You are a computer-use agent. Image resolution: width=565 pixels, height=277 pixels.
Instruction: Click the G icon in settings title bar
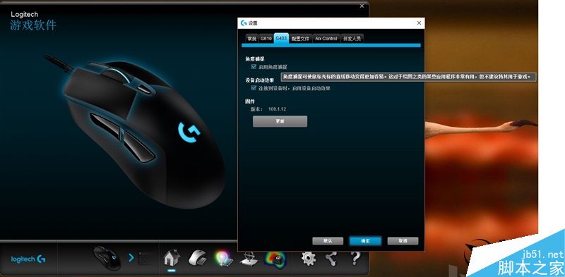[x=244, y=23]
